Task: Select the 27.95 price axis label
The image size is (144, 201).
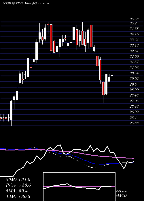Action: 134,101
